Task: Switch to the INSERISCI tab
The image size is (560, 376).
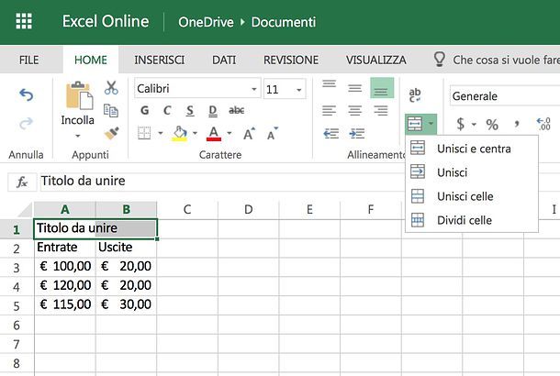Action: point(160,60)
